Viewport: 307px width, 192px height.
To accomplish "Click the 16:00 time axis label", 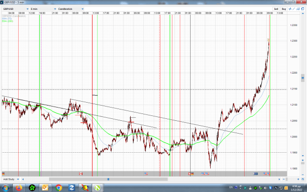I will [x=42, y=13].
